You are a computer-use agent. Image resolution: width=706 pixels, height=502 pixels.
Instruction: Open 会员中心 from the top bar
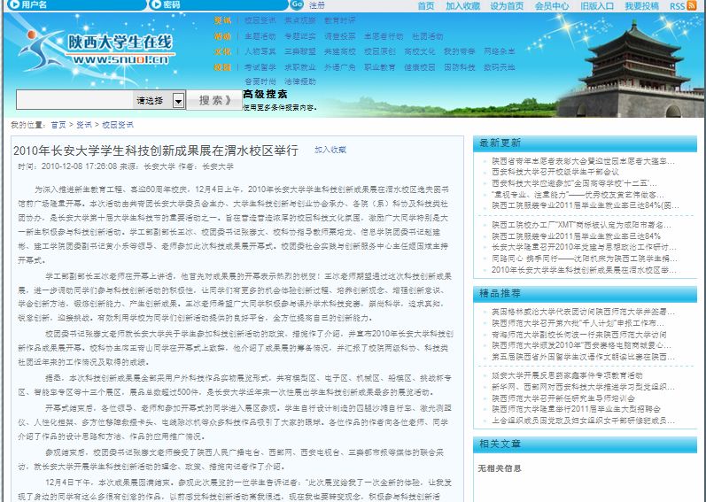(x=552, y=6)
